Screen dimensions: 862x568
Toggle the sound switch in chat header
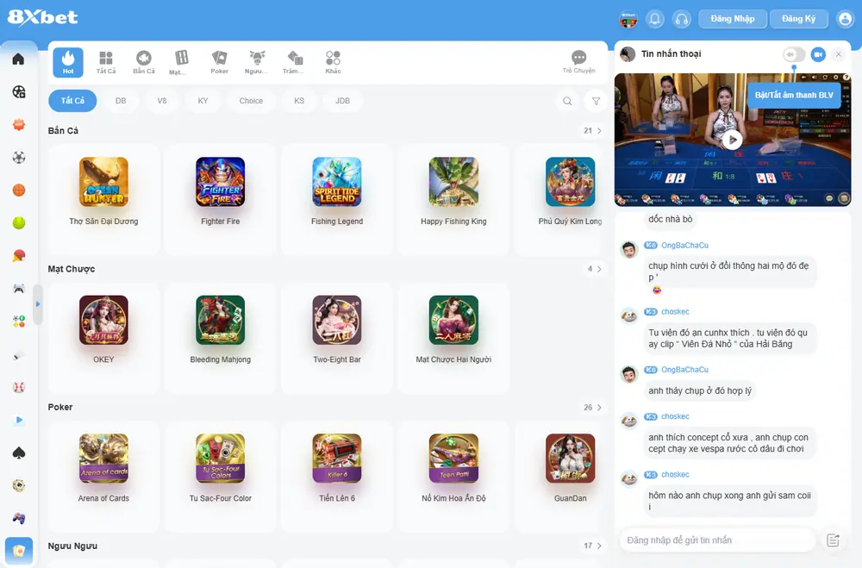[794, 54]
